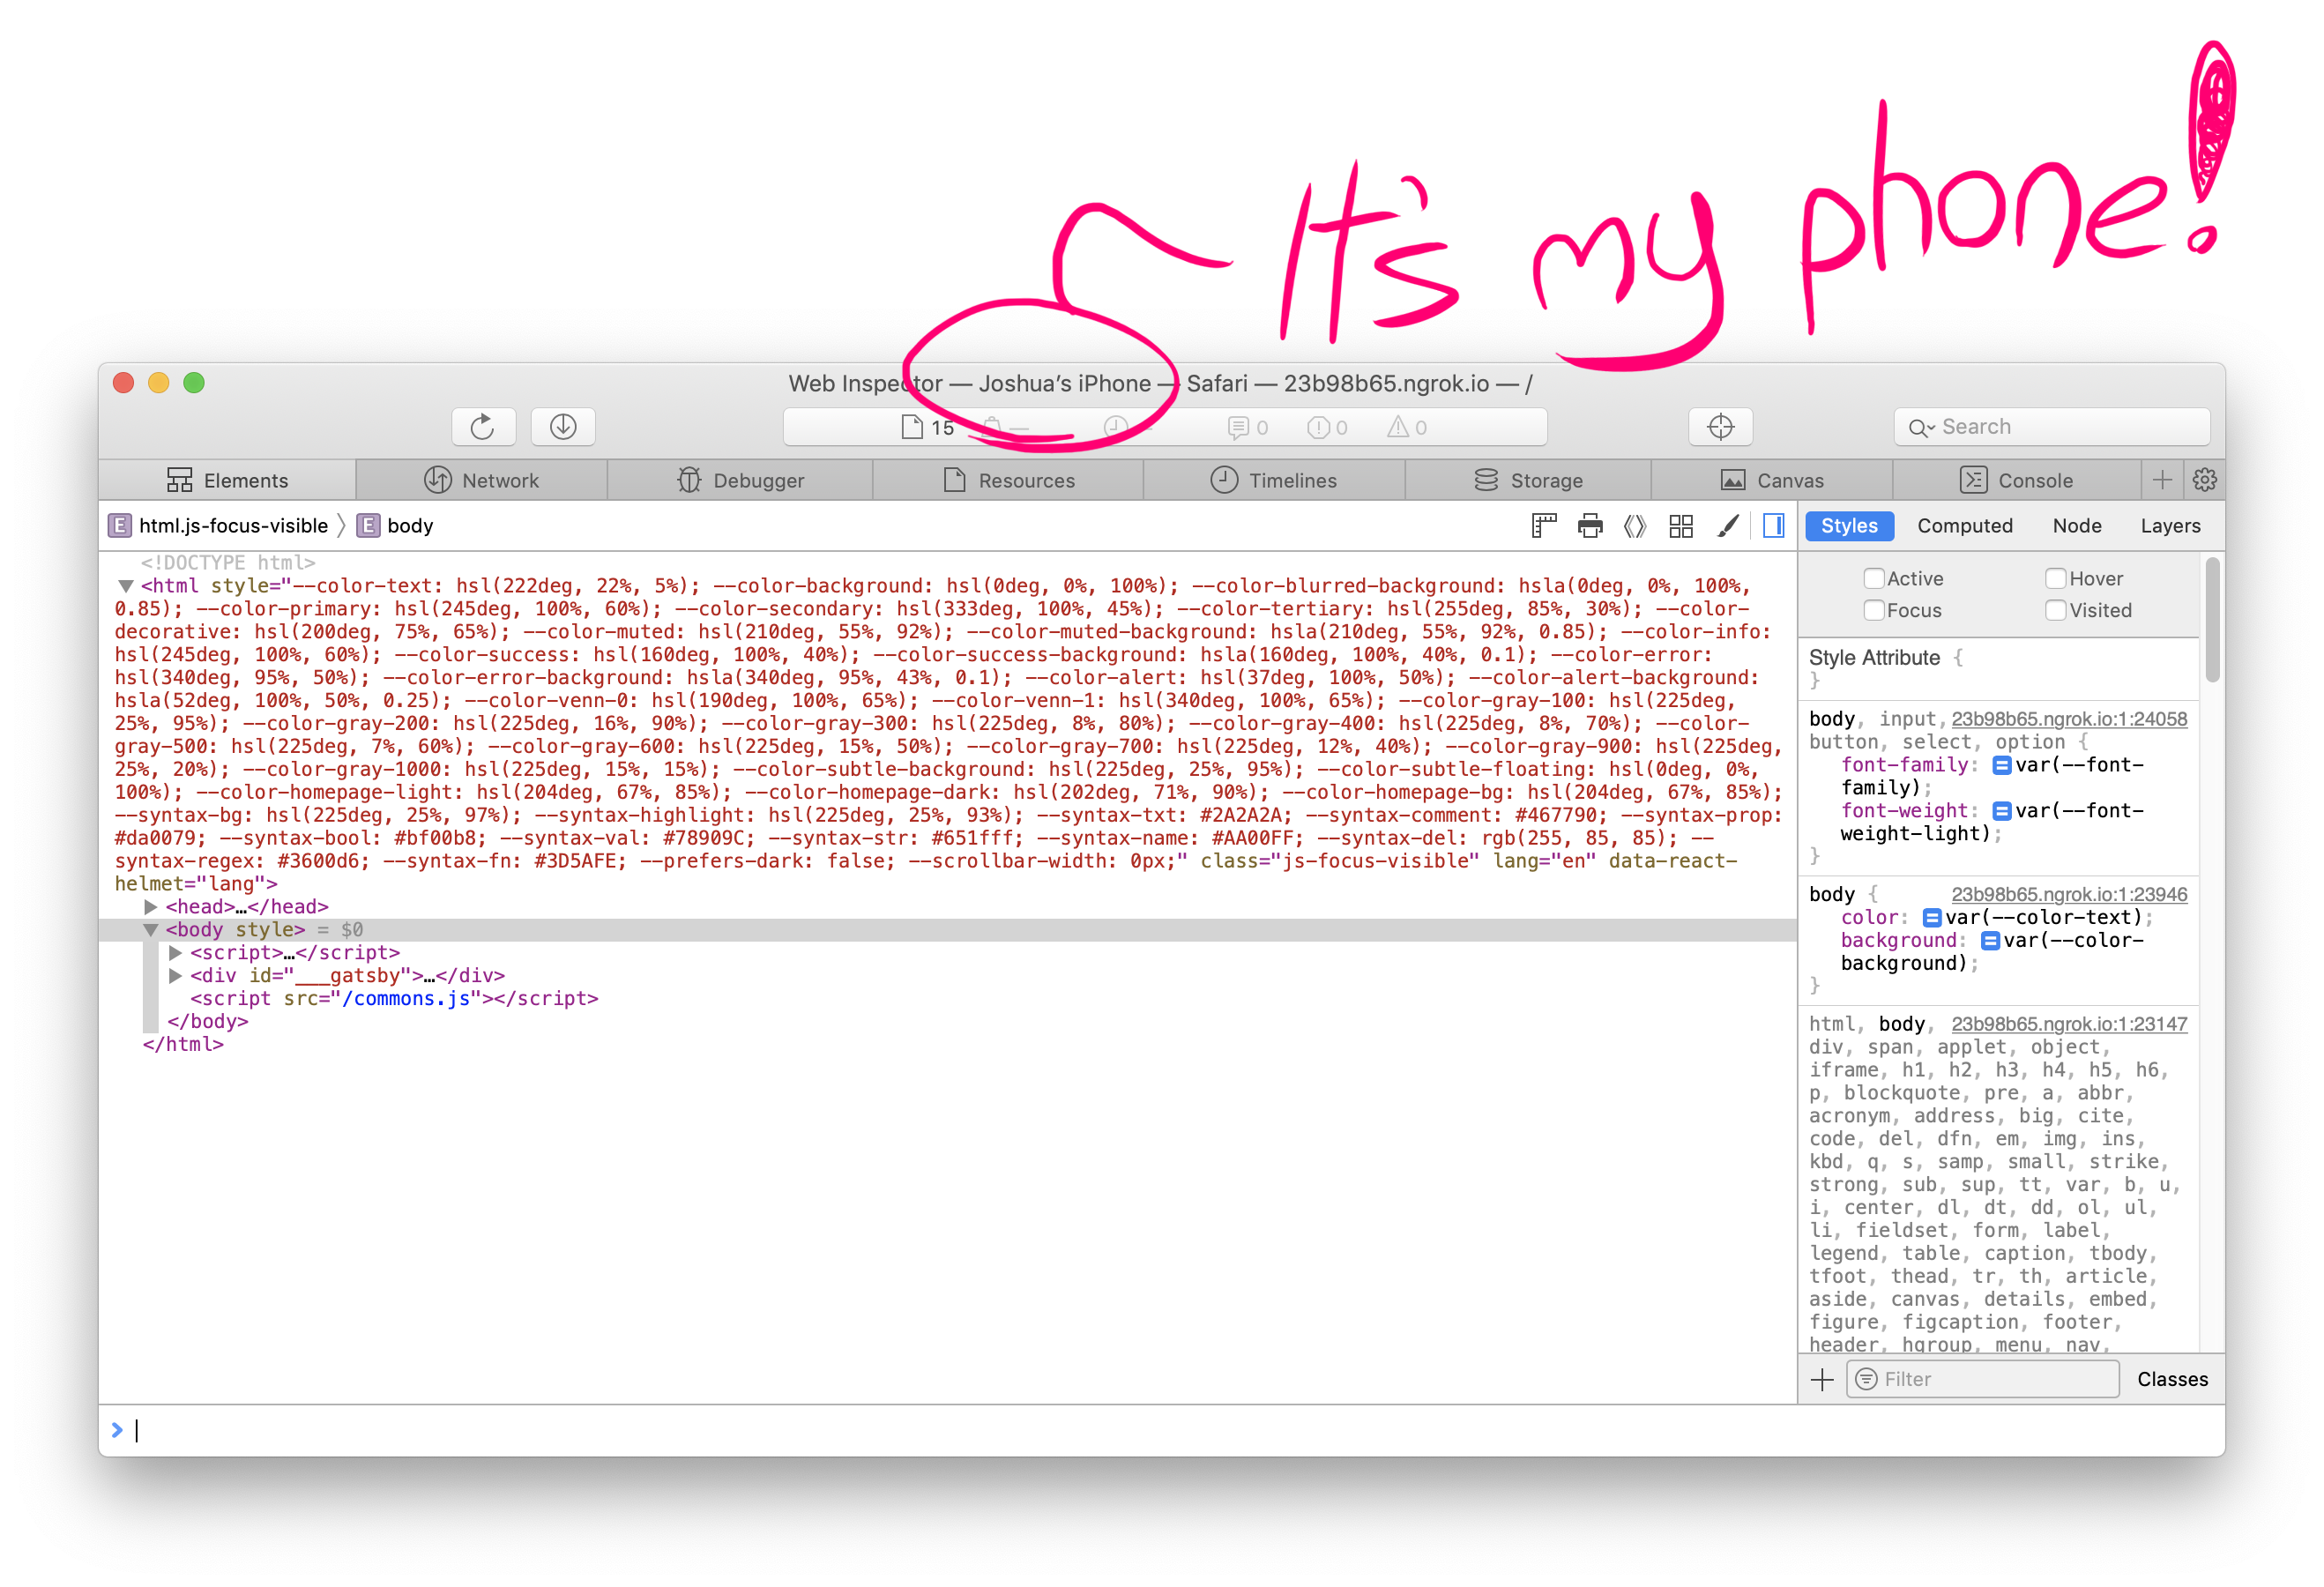Switch to Computed sidebar tab
Screen dimensions: 2324x1587
pyautogui.click(x=1965, y=526)
